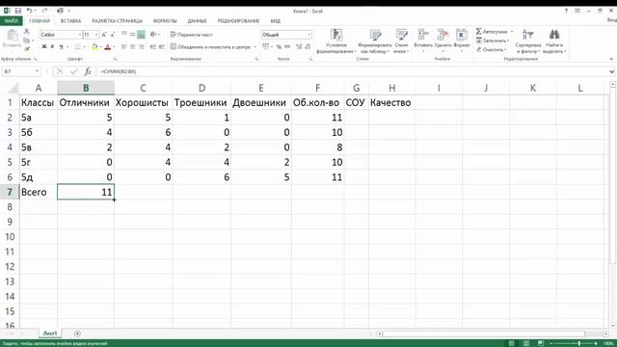This screenshot has height=347, width=617.
Task: Open Найти и выделить binoculars menu
Action: (x=554, y=40)
